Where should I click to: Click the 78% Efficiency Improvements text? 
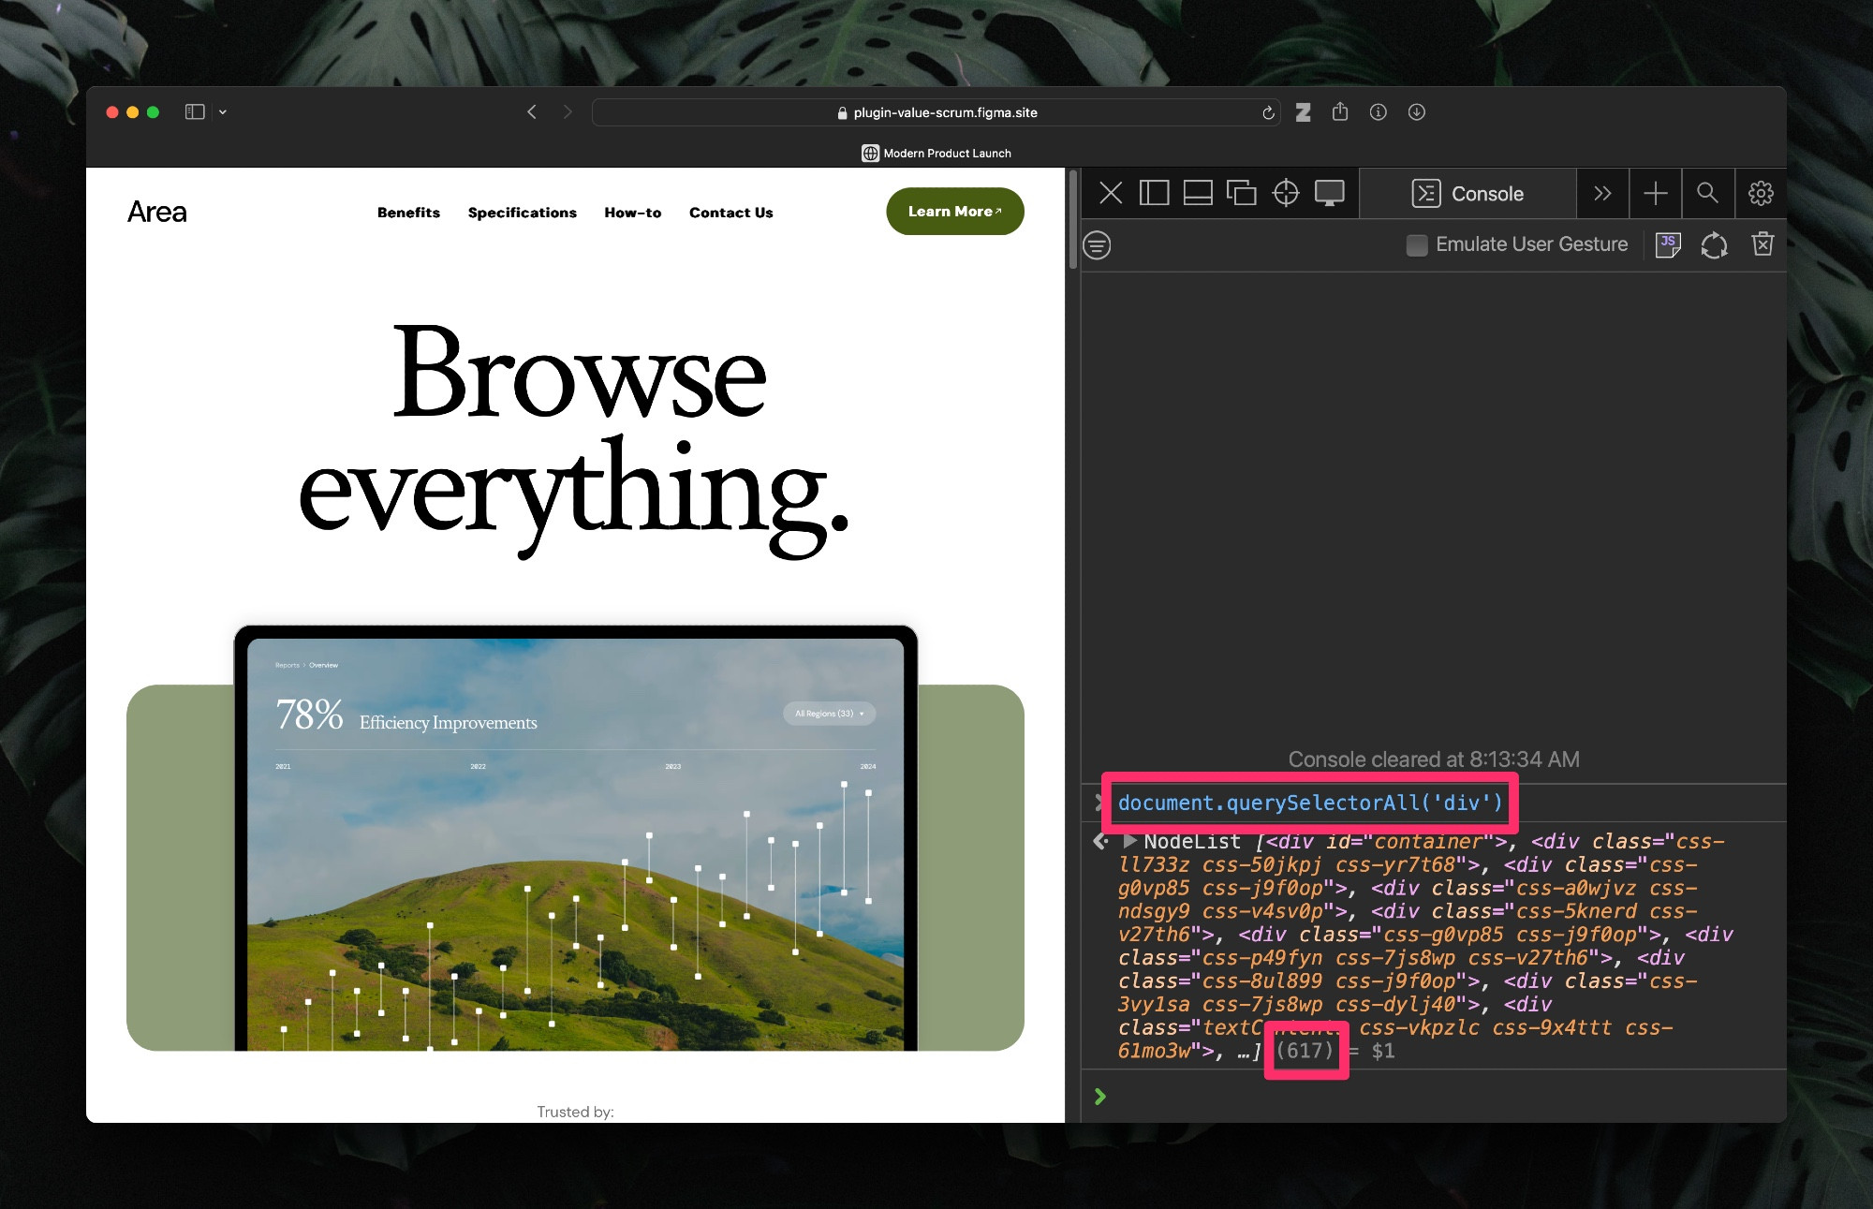[x=406, y=715]
